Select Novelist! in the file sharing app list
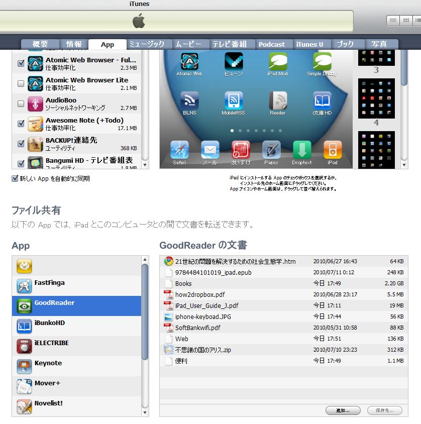The height and width of the screenshot is (424, 421). pos(76,406)
